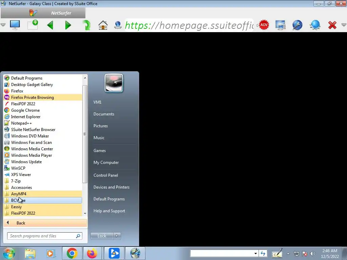Open Windows Update
Viewport: 347px width, 260px height.
pos(43,161)
